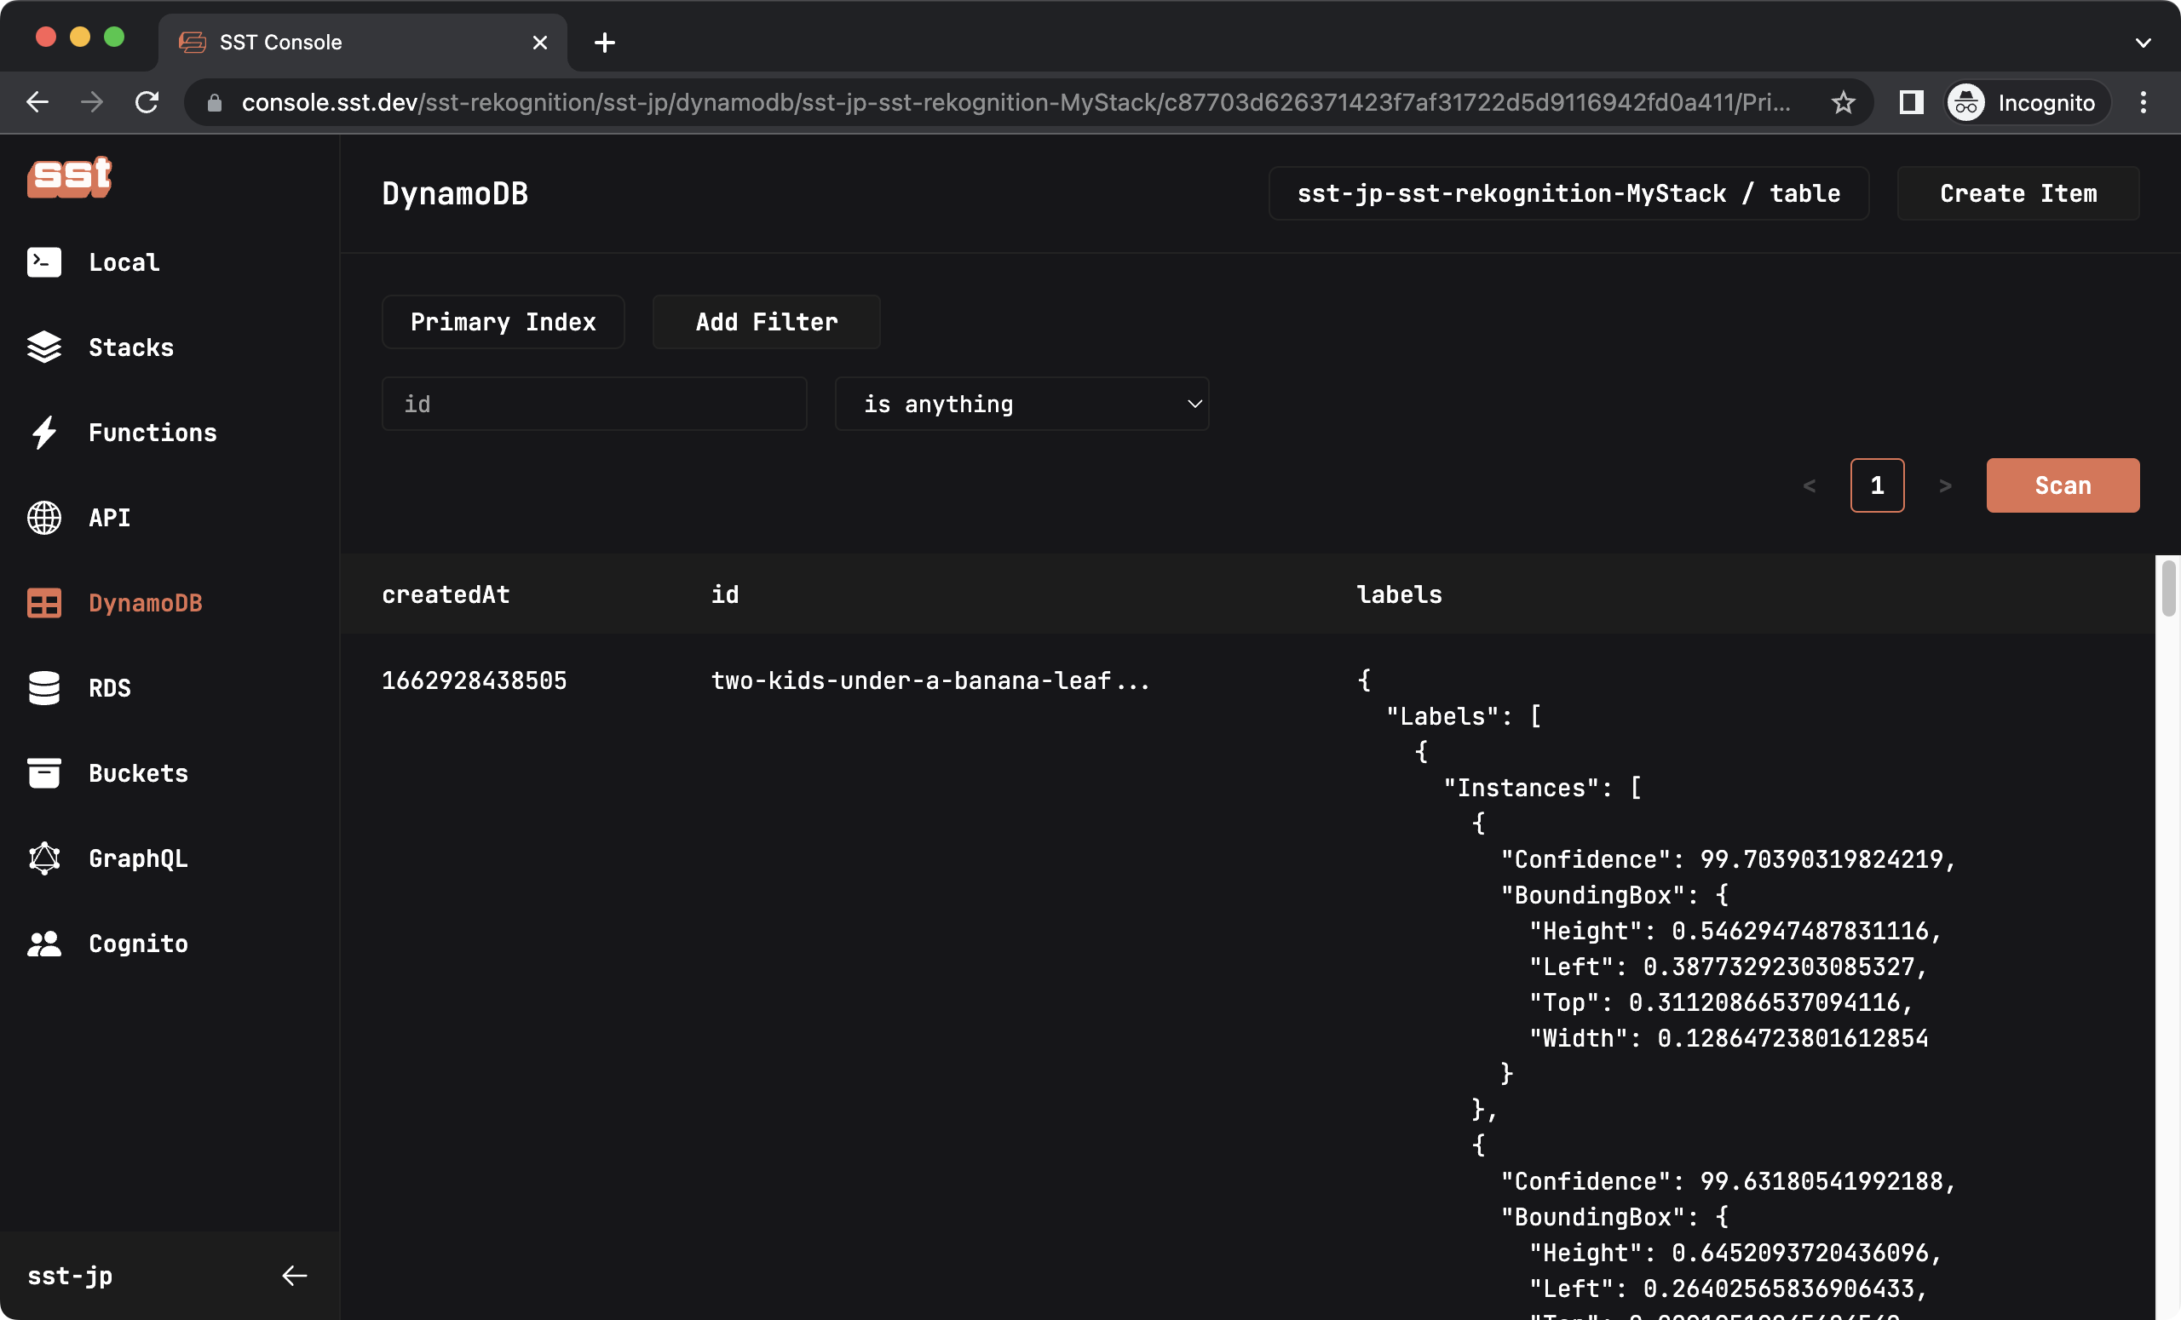The image size is (2181, 1320).
Task: Click Top value 0.3112086653709411​6
Action: [x=1764, y=1002]
